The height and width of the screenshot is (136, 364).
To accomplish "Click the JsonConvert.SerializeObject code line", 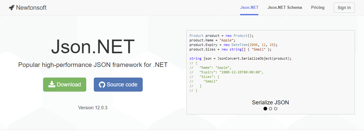I will pyautogui.click(x=240, y=59).
